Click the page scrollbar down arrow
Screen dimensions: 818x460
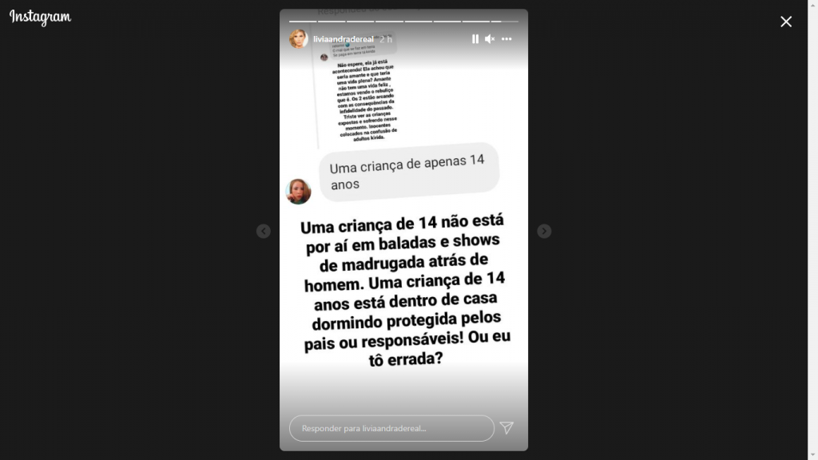click(x=812, y=456)
